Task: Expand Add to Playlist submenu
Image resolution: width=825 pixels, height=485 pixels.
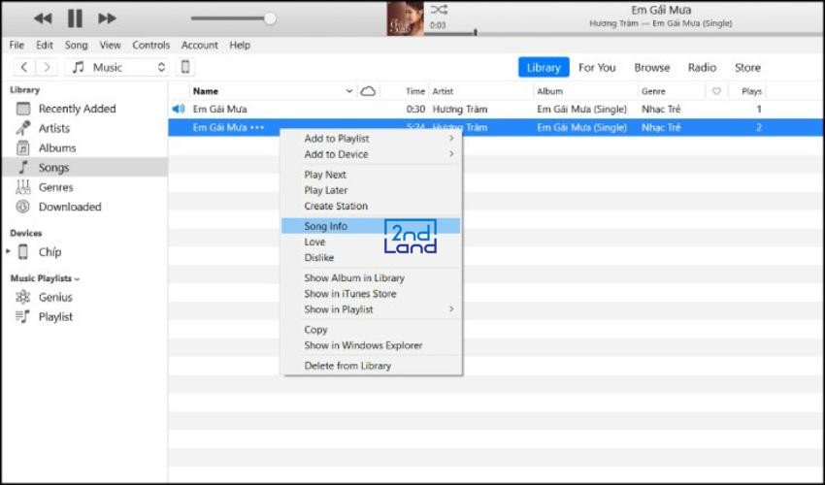Action: 371,139
